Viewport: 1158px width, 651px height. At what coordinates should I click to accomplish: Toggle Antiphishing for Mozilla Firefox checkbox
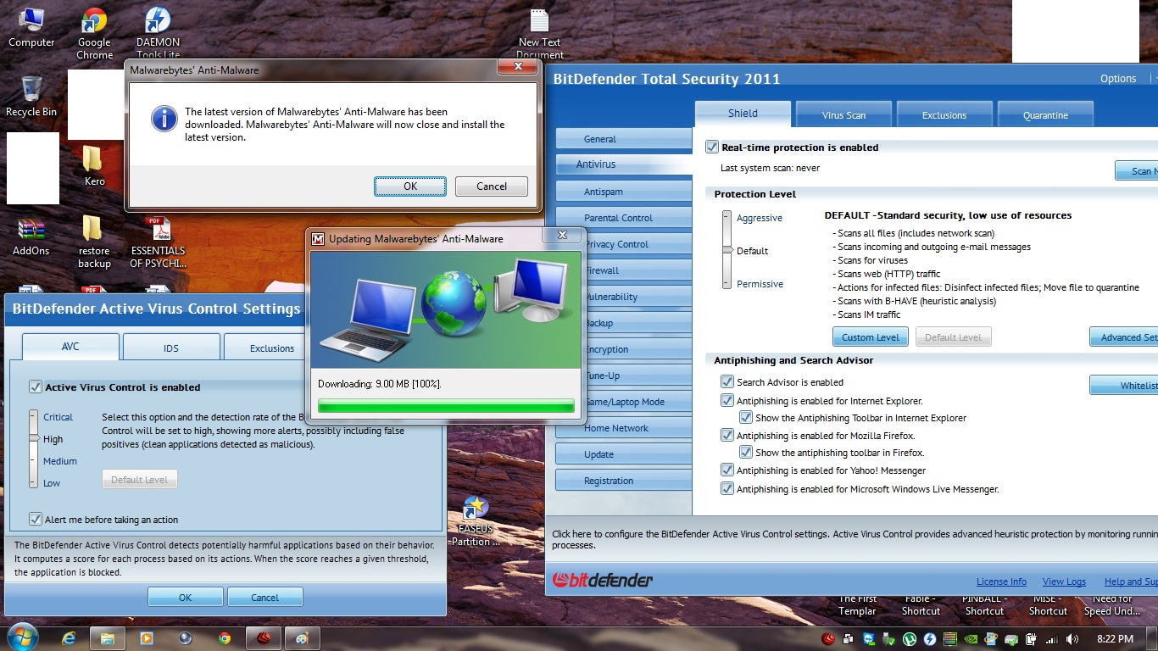point(727,436)
